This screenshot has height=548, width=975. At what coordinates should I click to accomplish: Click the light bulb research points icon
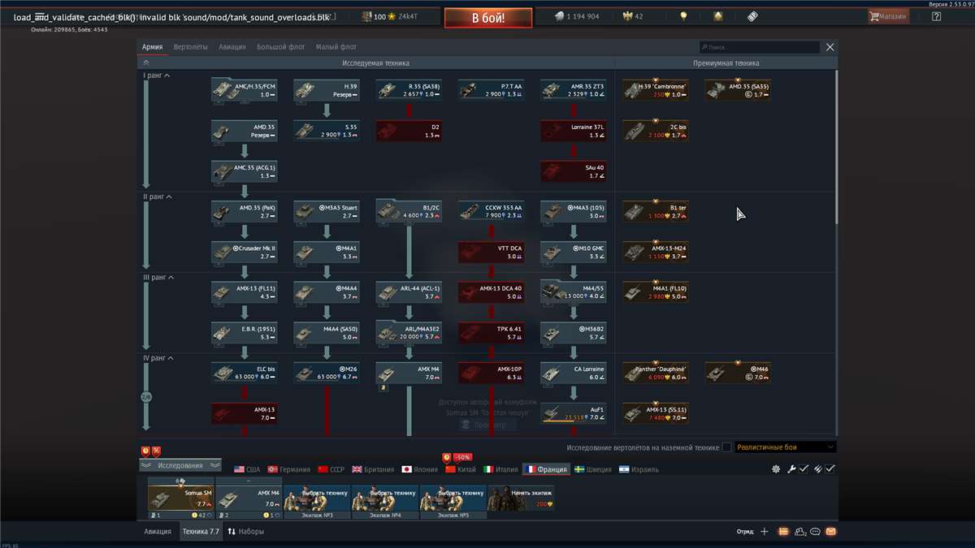(684, 16)
